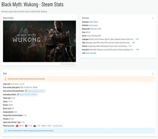The height and width of the screenshot is (139, 158).
Task: Open the Steam link in Links row
Action: tap(88, 53)
